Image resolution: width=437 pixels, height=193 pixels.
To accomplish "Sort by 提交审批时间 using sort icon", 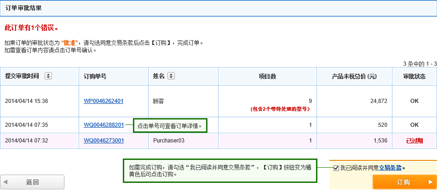I will point(48,76).
